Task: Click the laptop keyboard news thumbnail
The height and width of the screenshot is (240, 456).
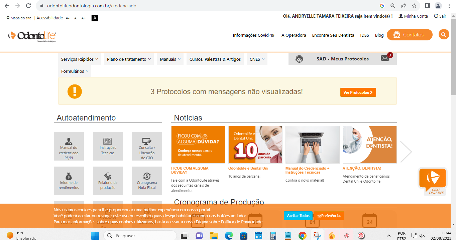Action: 313,145
